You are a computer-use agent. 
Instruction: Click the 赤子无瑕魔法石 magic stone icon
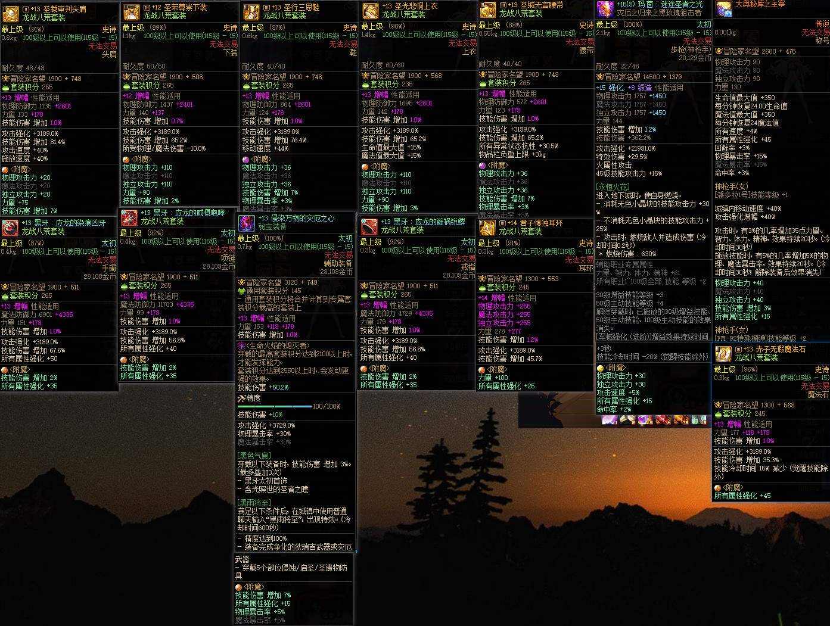[722, 353]
